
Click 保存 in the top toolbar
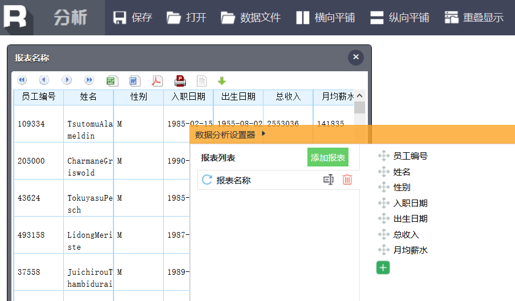[x=132, y=18]
